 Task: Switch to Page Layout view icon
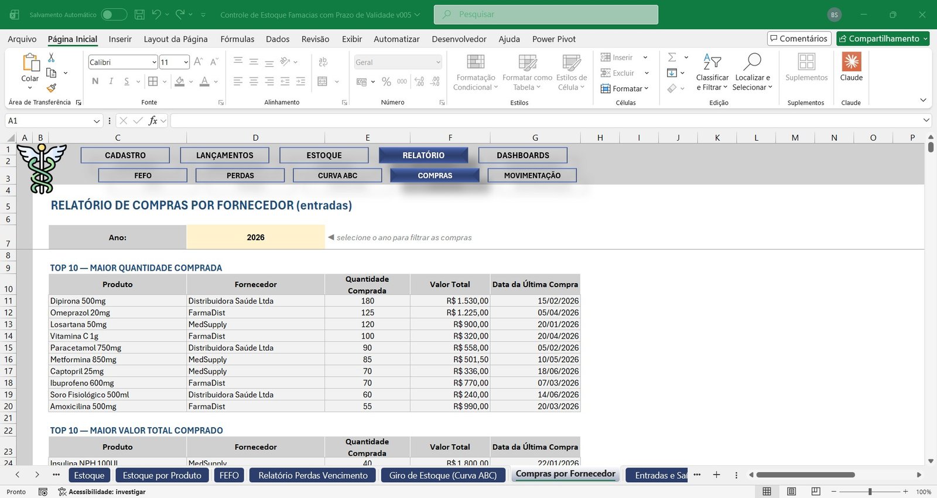tap(791, 492)
